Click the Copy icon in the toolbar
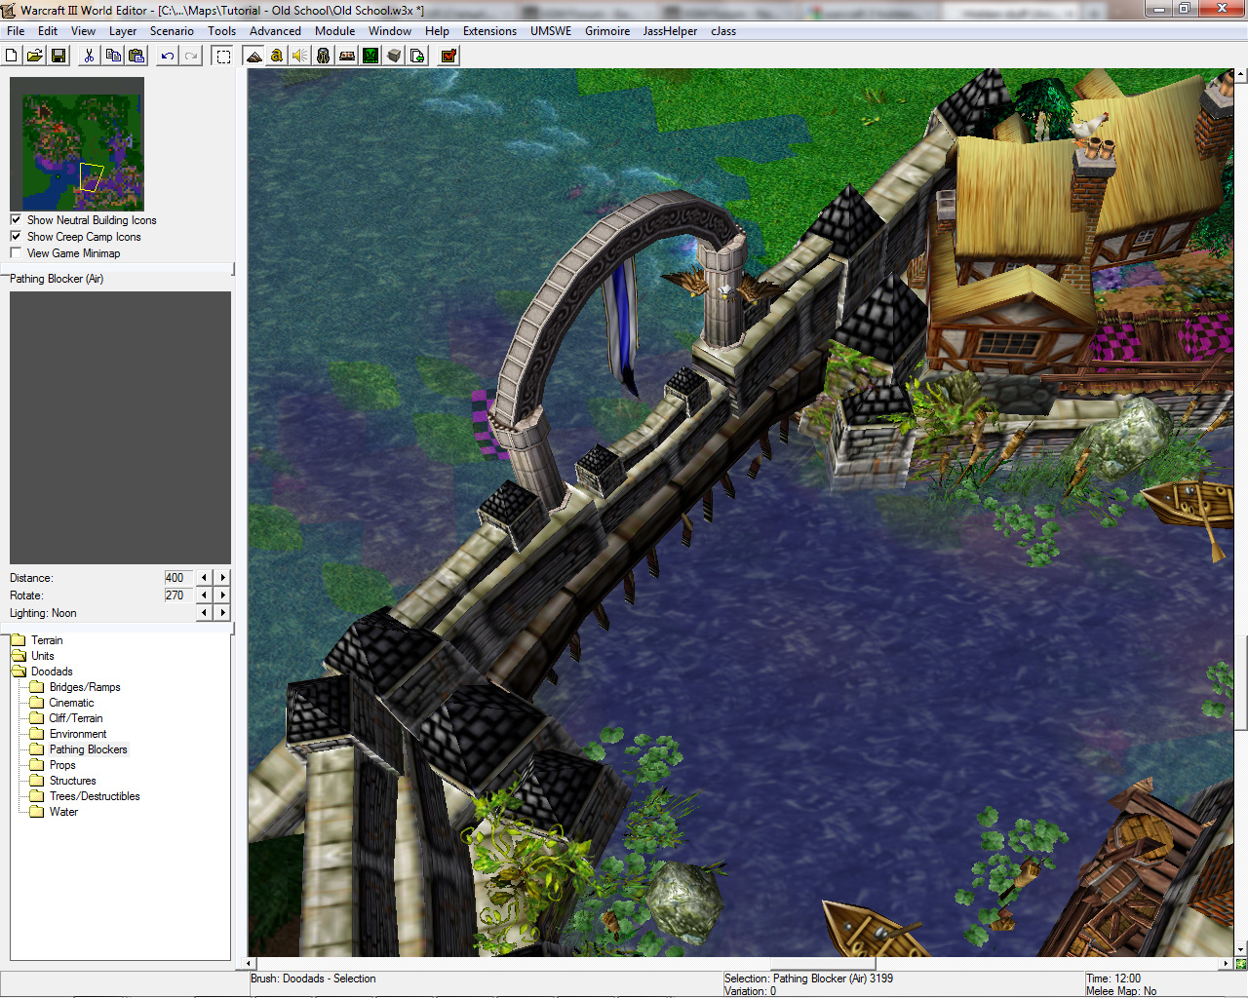Viewport: 1248px width, 998px height. [113, 56]
